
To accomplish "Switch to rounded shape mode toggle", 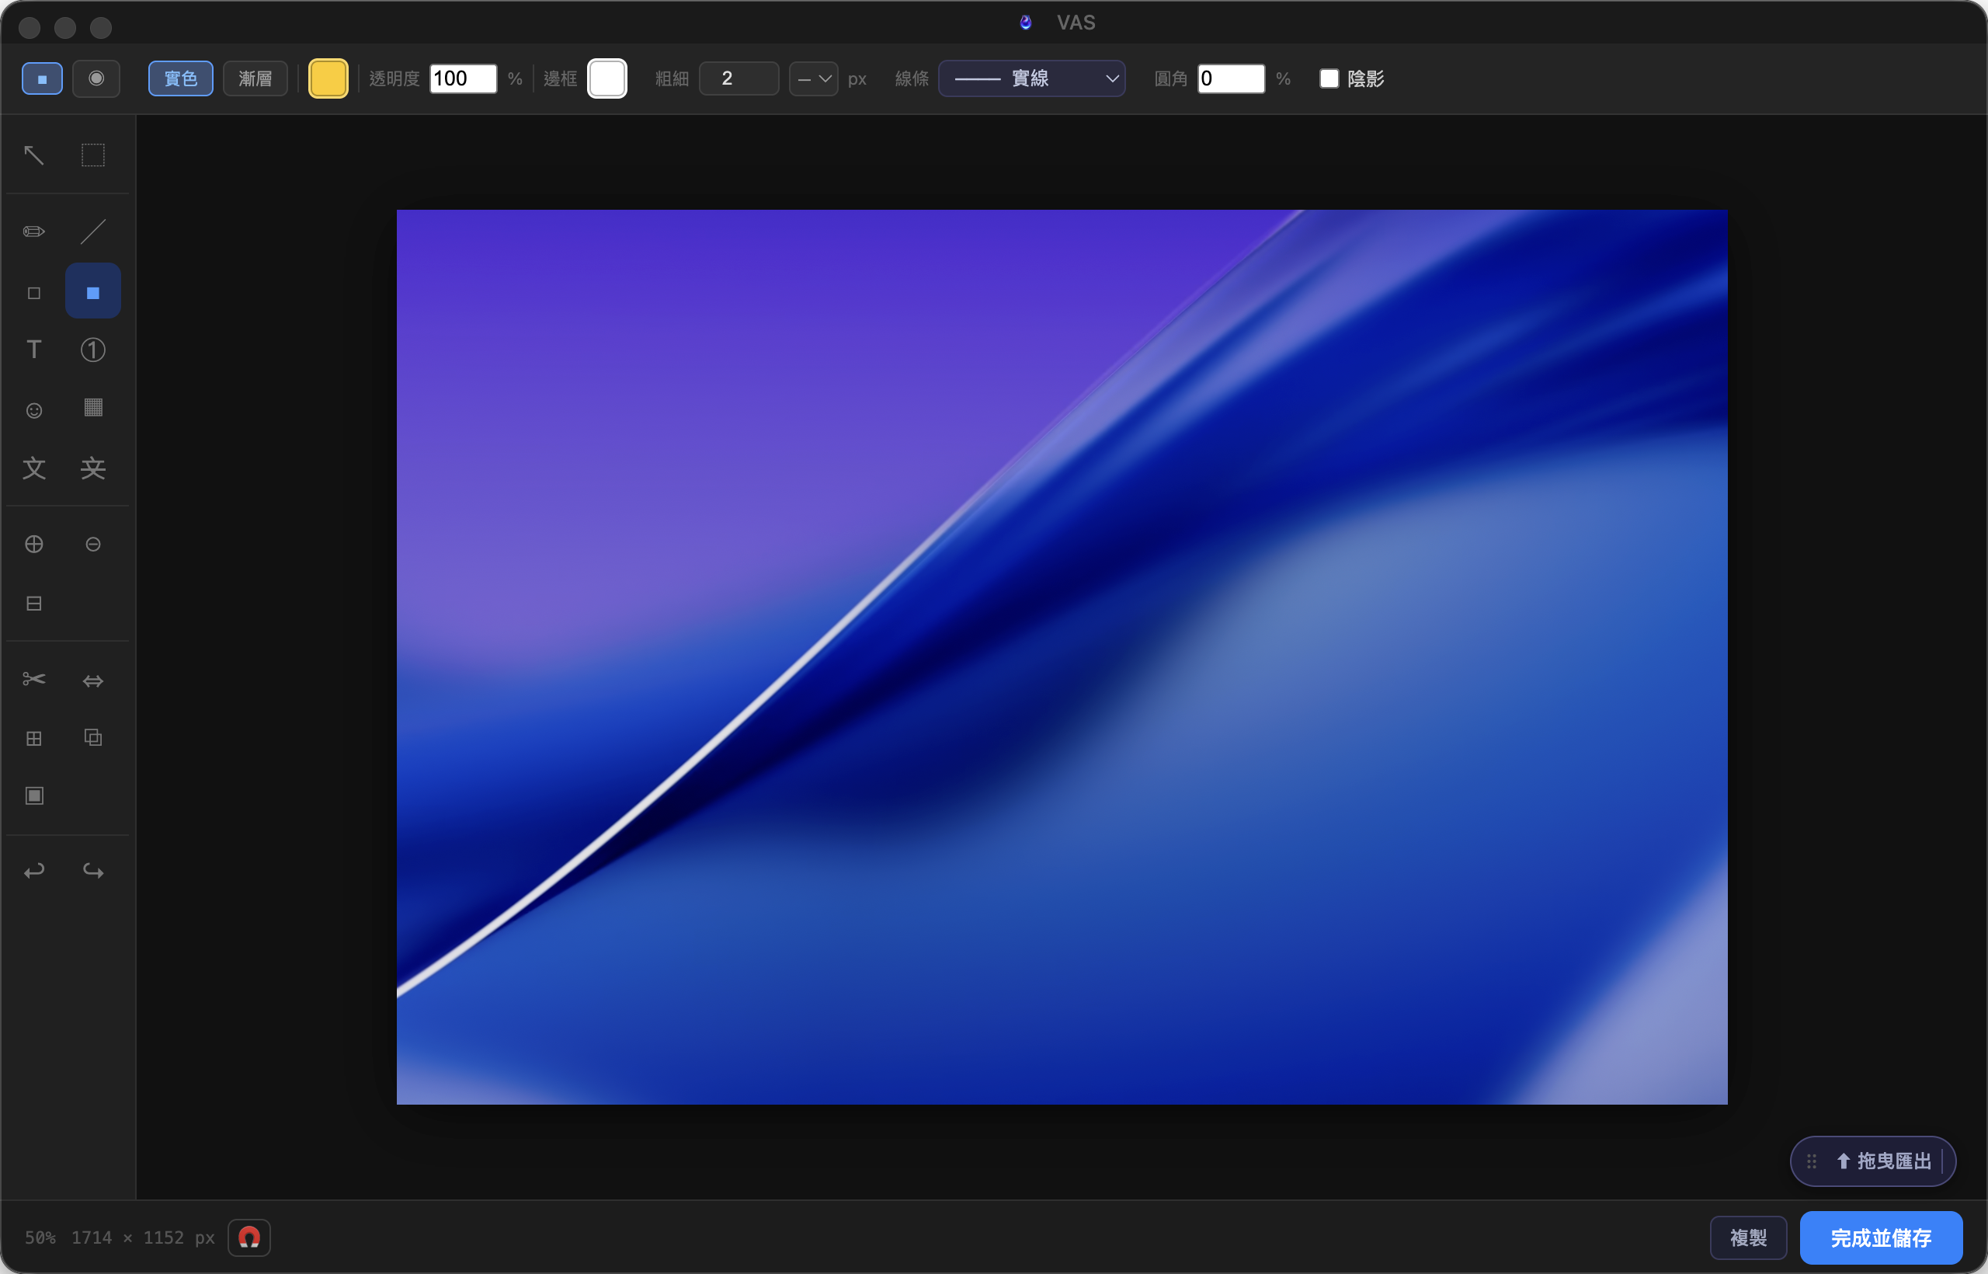I will (x=96, y=78).
